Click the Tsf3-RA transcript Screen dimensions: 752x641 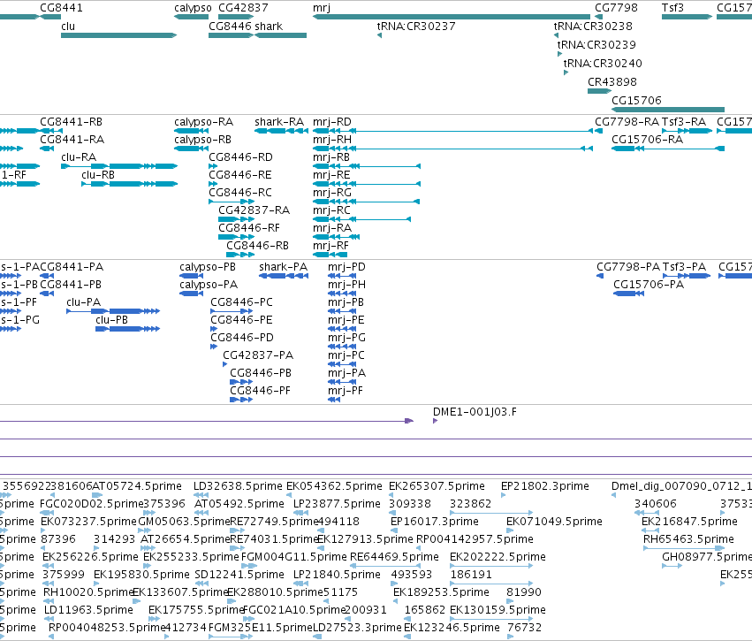tap(687, 131)
